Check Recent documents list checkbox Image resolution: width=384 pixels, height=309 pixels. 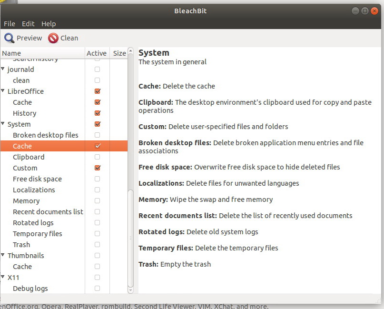point(97,212)
